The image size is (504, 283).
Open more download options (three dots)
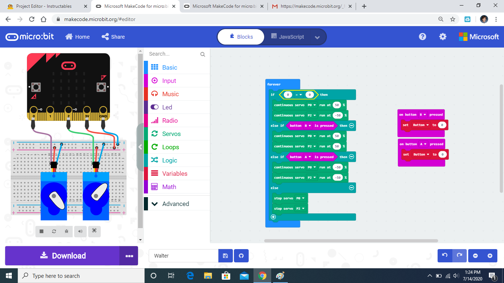pos(129,256)
